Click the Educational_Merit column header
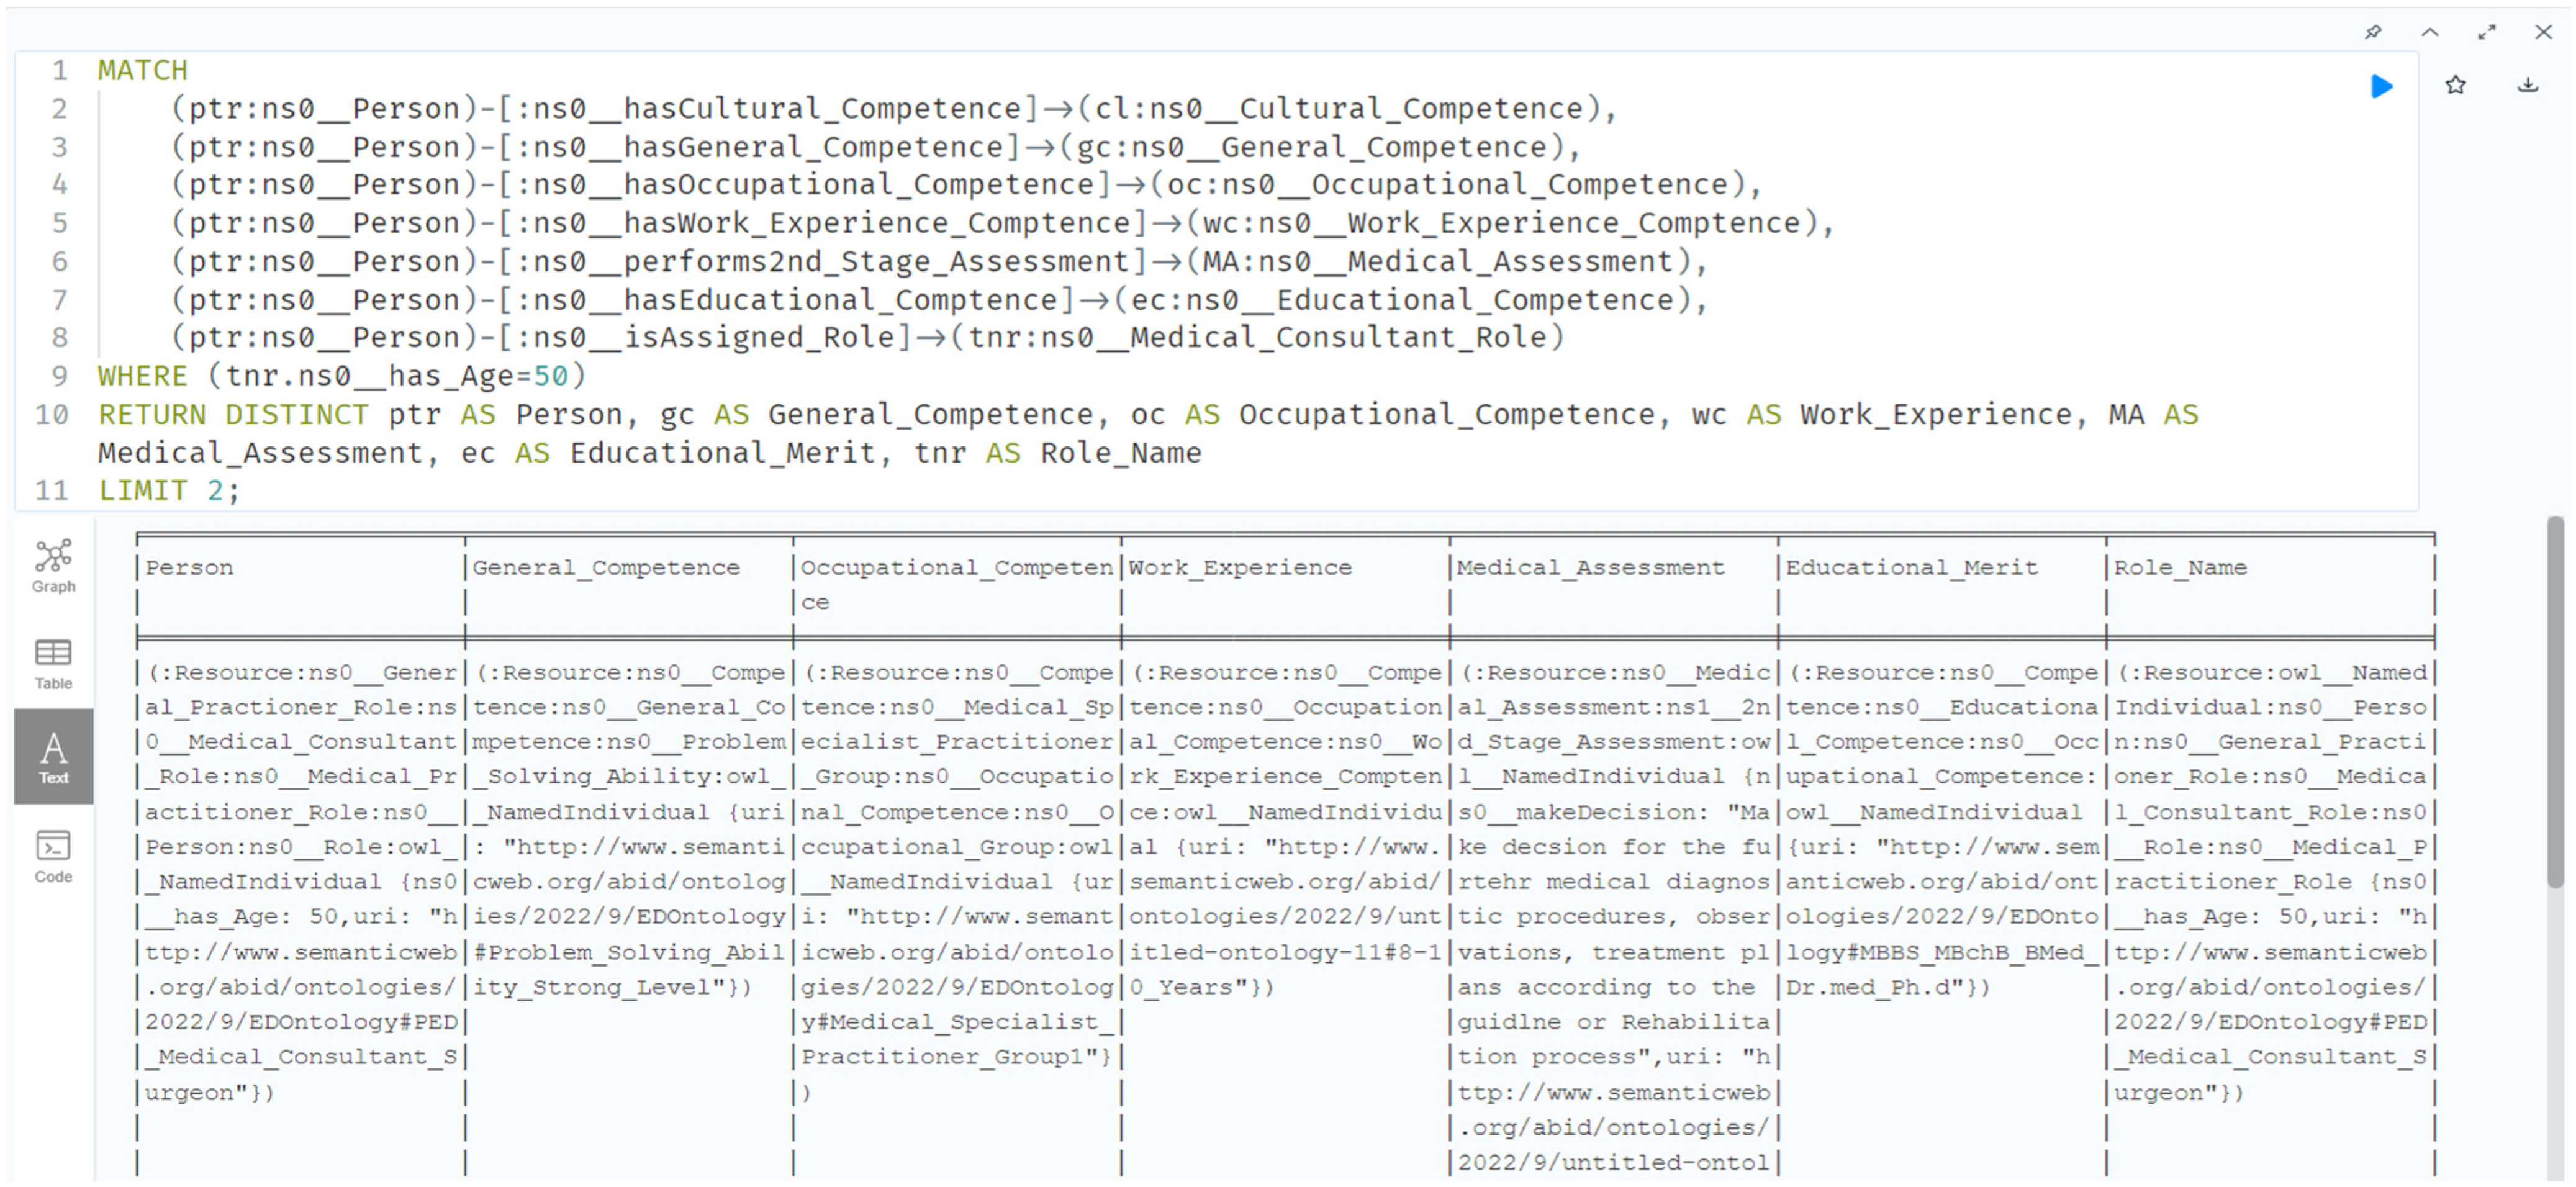 [1910, 568]
